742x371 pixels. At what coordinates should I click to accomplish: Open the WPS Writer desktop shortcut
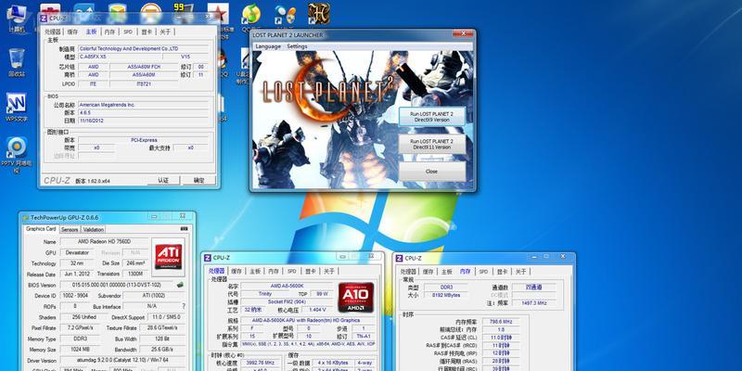click(x=17, y=107)
